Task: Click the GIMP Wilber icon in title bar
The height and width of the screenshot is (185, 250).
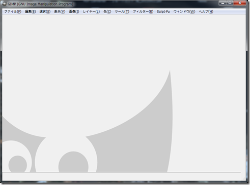Action: point(4,4)
